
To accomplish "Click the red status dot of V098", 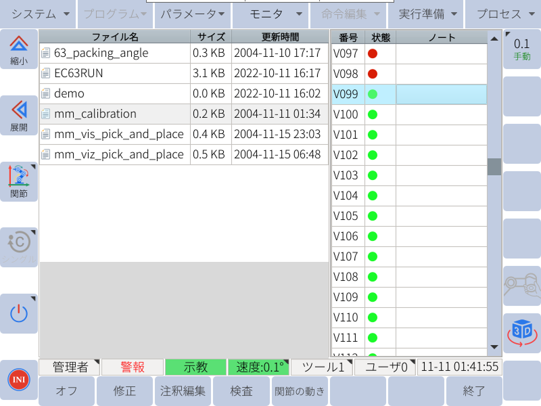I will (x=373, y=74).
